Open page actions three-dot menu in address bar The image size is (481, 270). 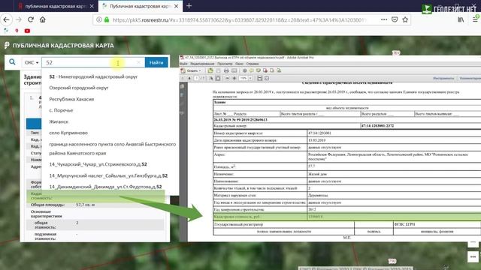[384, 19]
